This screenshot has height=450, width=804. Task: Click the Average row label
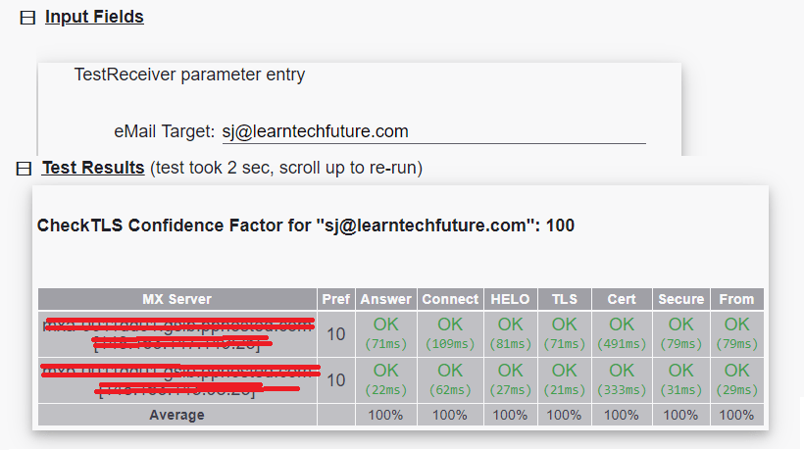pyautogui.click(x=176, y=415)
